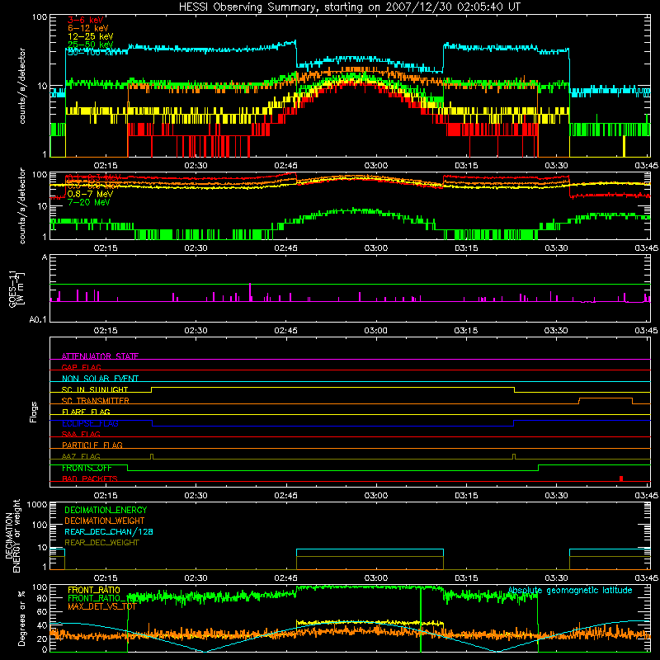This screenshot has height=660, width=660.
Task: Select the green 25-50 keV legend label
Action: [x=91, y=45]
